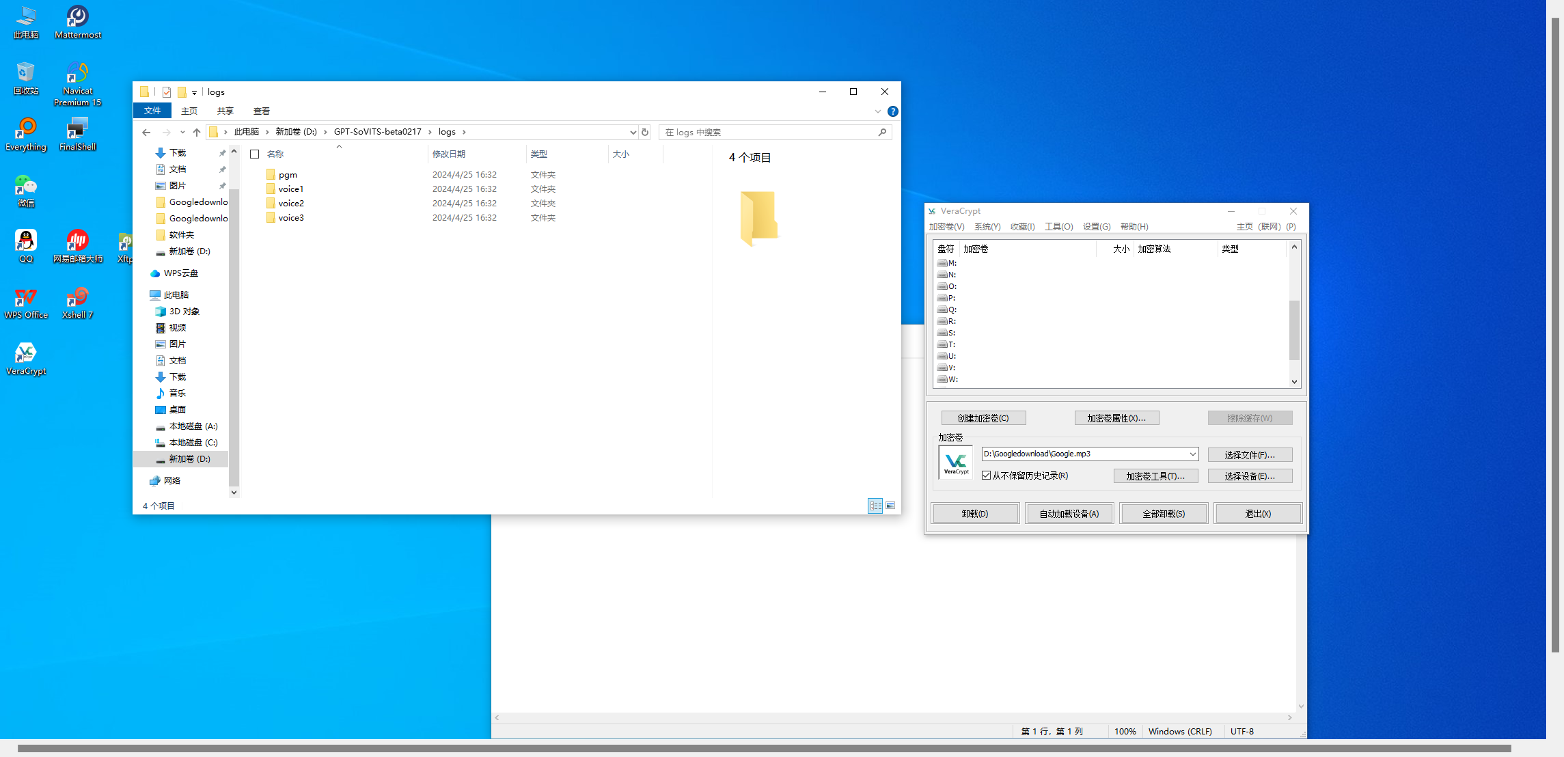Open the 工具(O) menu in VeraCrypt

click(x=1058, y=227)
